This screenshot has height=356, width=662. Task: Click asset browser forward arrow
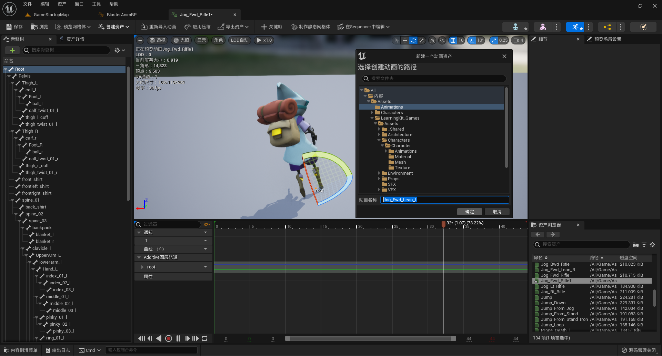553,235
